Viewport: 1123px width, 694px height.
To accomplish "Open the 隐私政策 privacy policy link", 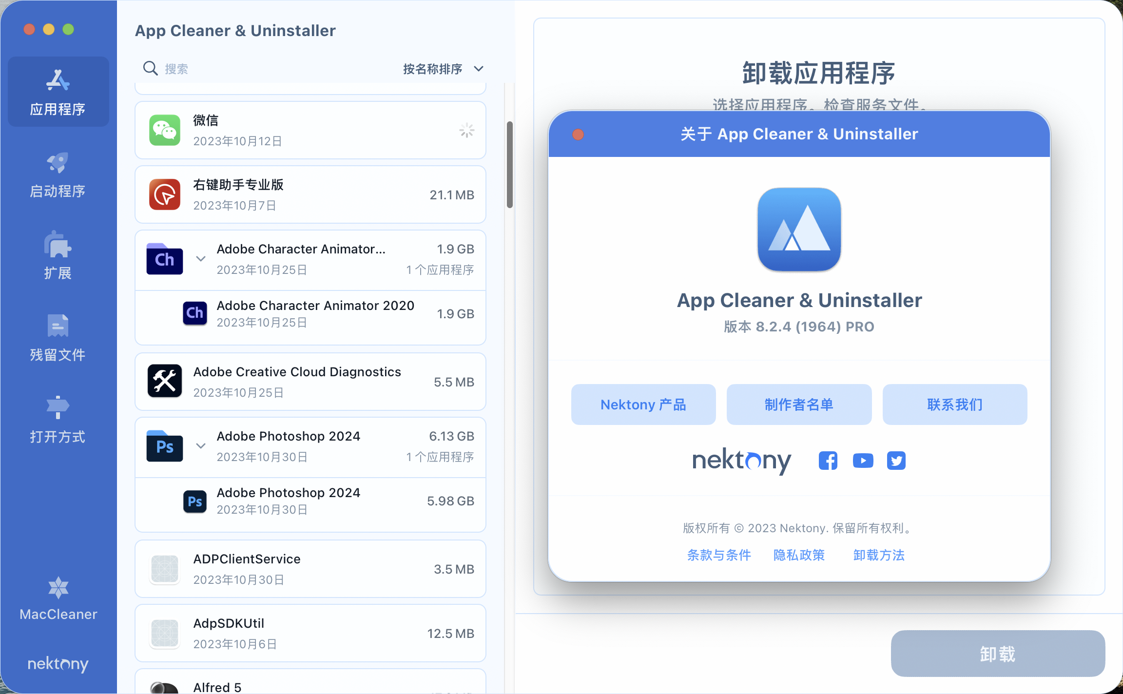I will [799, 555].
